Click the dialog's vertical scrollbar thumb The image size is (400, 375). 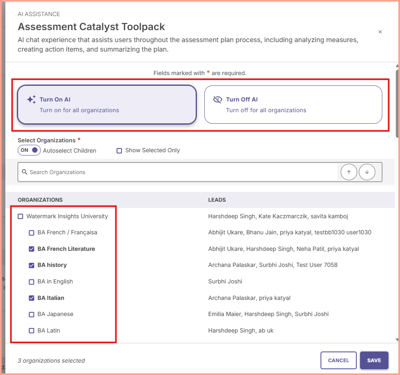point(398,104)
